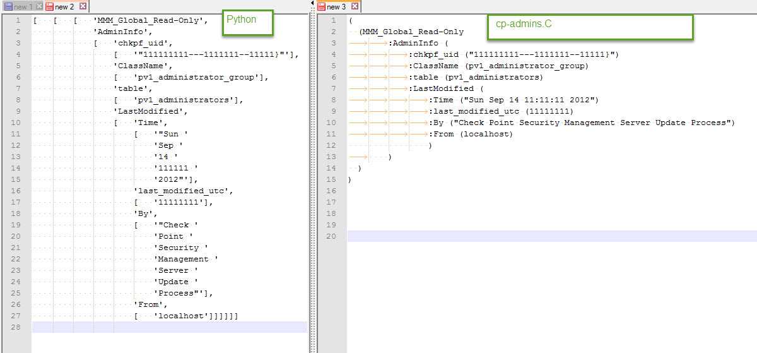The width and height of the screenshot is (757, 353).
Task: Click the :chkpf_uid line in the right editor
Action: pos(514,54)
